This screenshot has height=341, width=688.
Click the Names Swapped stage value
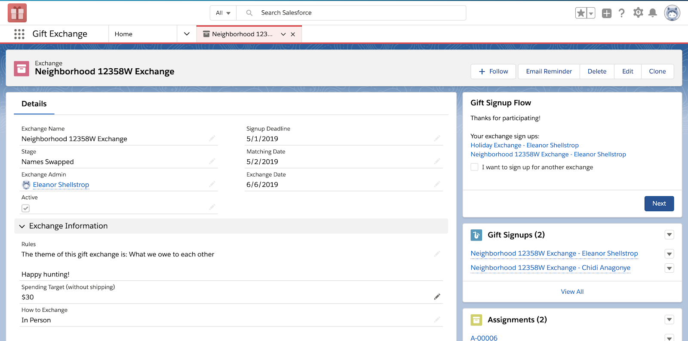48,162
